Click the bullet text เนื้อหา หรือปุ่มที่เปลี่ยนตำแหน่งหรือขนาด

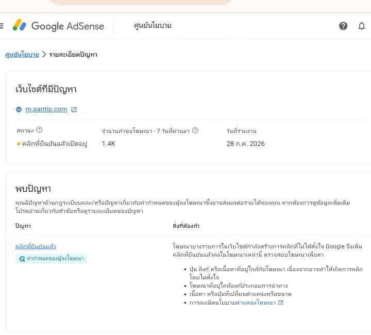(241, 294)
